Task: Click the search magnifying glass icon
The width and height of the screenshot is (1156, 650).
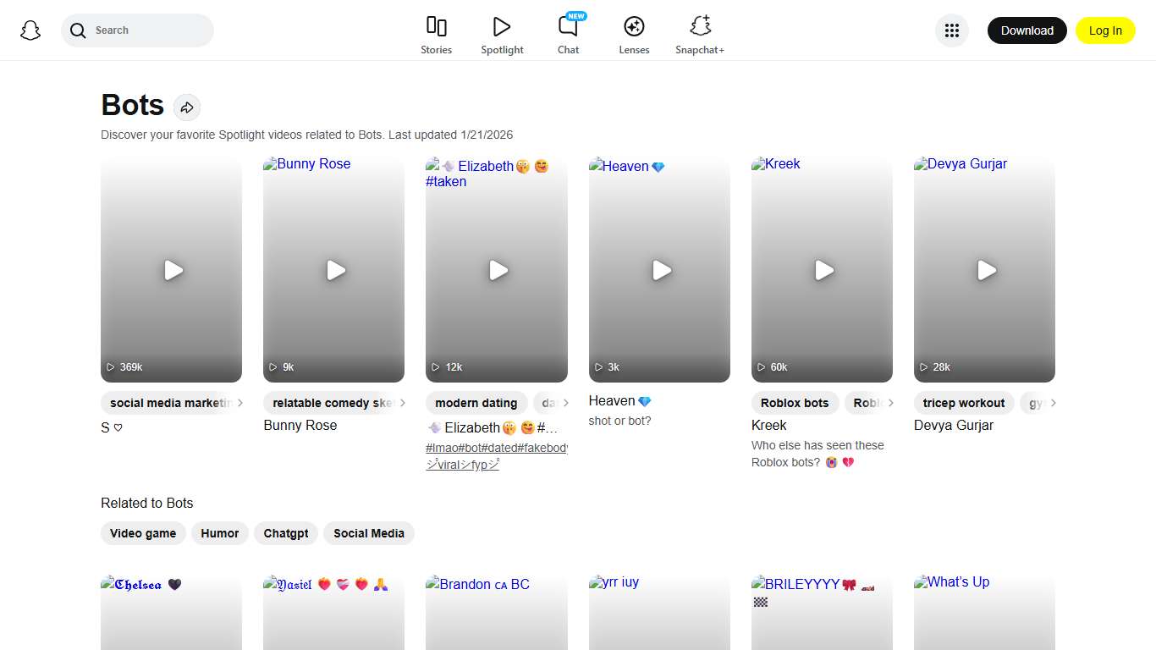Action: point(77,30)
